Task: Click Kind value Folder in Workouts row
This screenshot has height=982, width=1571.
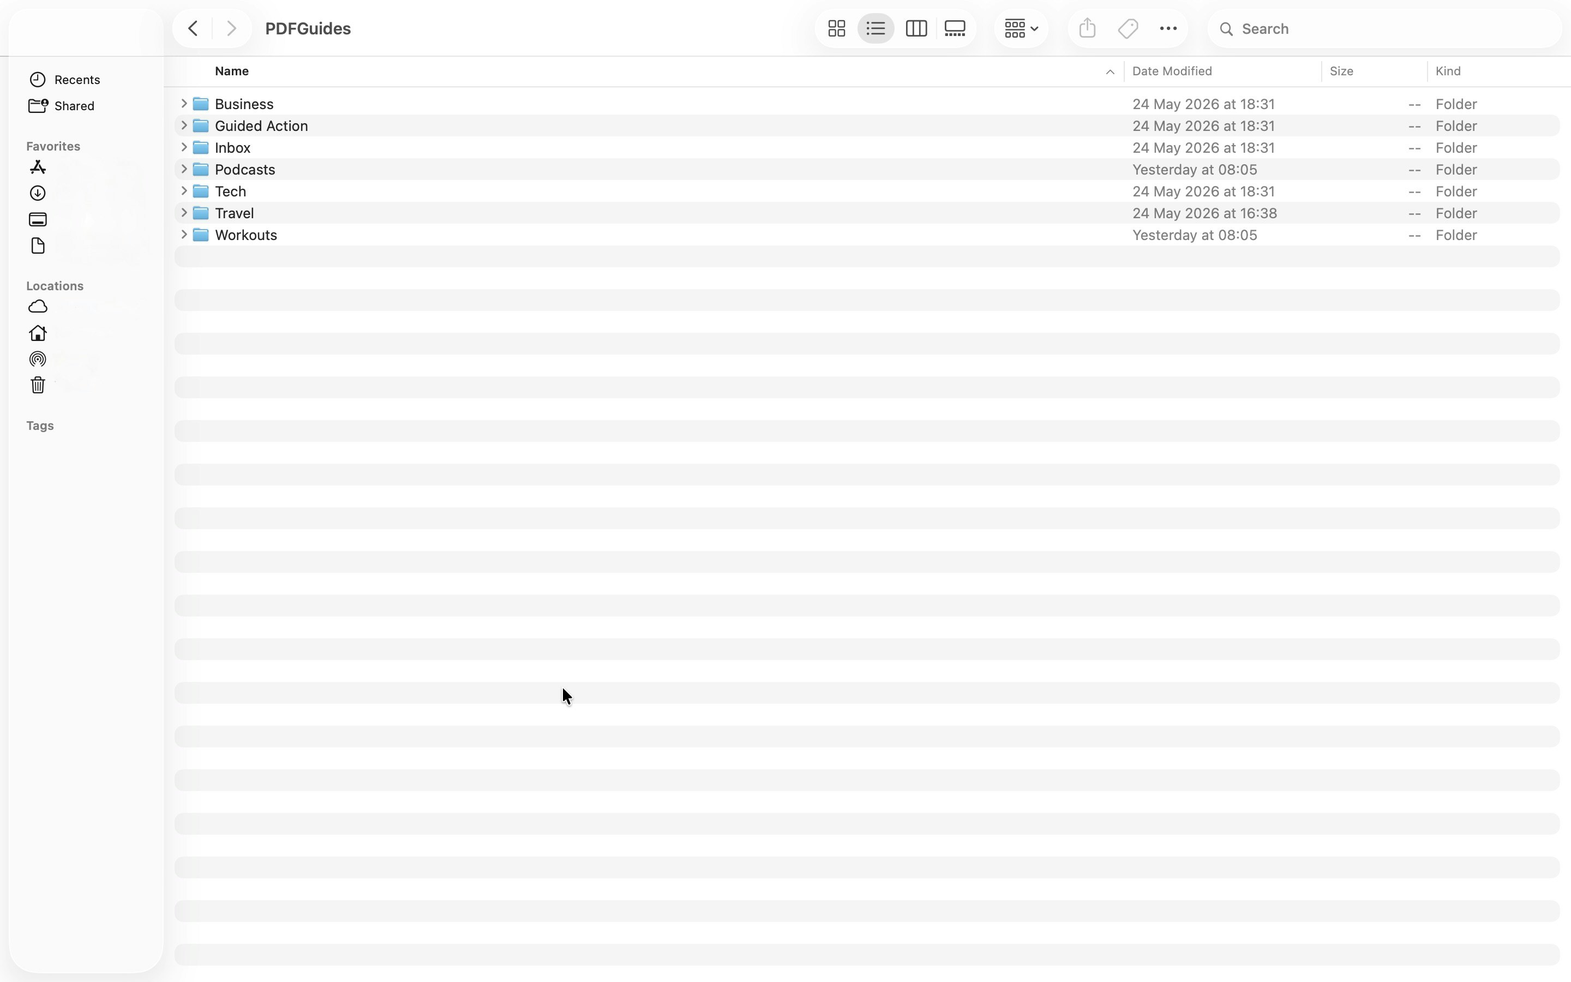Action: pos(1456,235)
